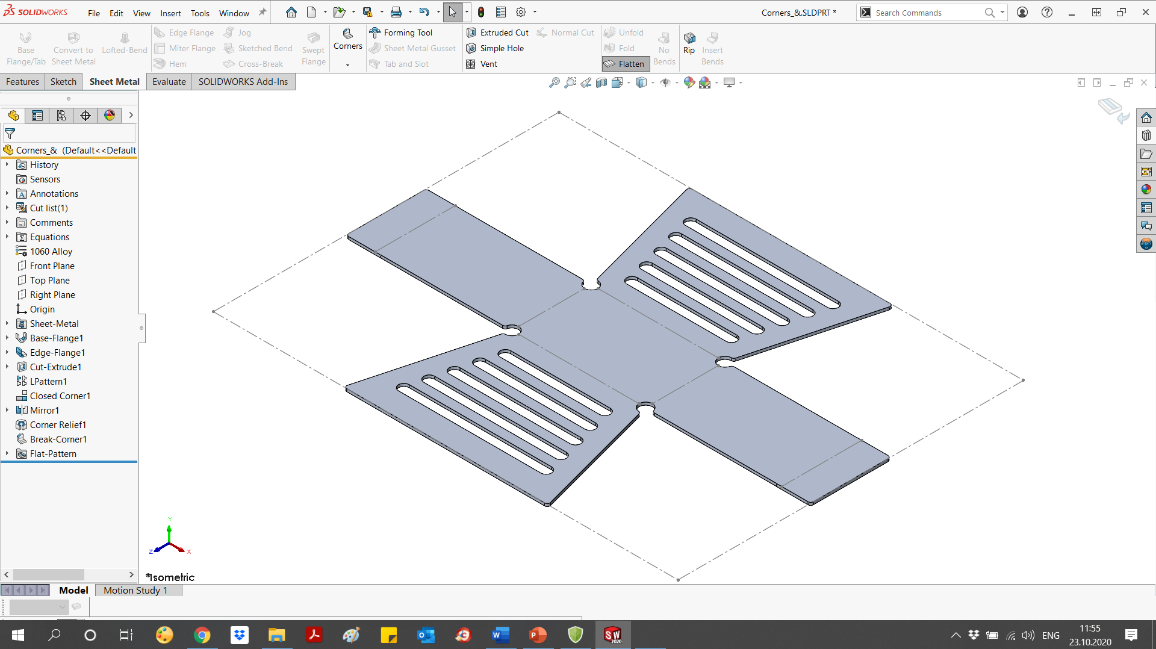Screen dimensions: 1156x649
Task: Open the DisplayManager tab icon
Action: tap(110, 116)
